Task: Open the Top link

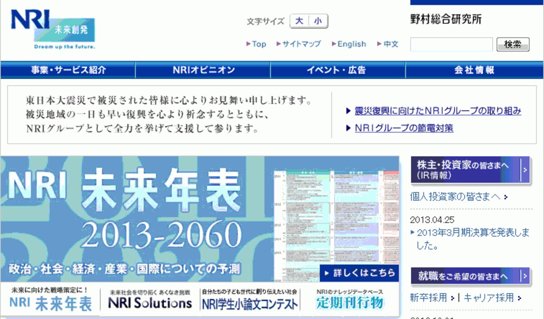Action: pyautogui.click(x=256, y=44)
